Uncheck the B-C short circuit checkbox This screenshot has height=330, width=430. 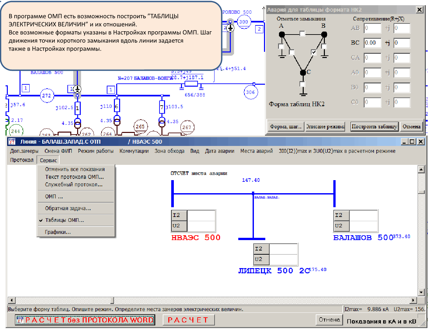coord(313,52)
